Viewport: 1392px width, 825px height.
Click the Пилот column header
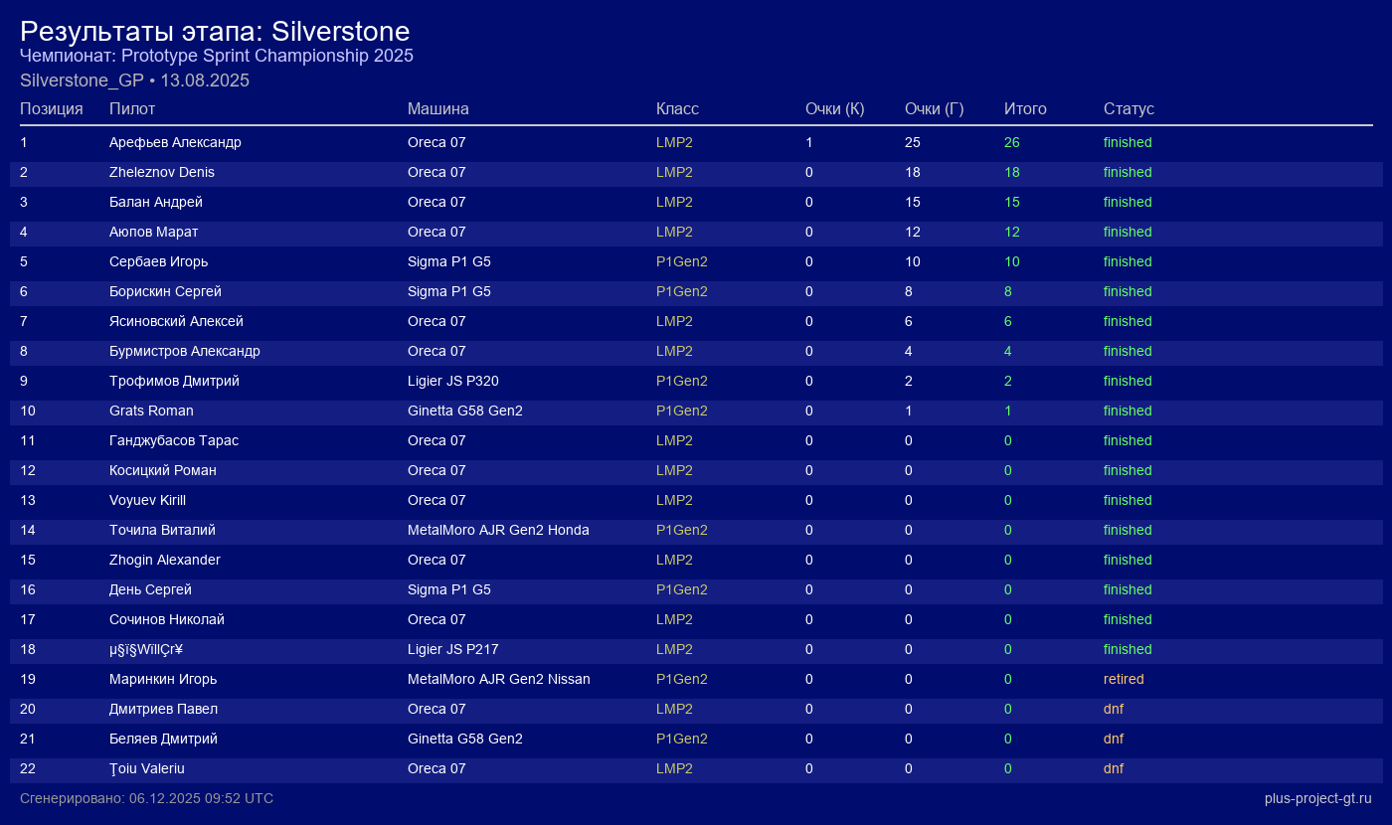pos(132,108)
